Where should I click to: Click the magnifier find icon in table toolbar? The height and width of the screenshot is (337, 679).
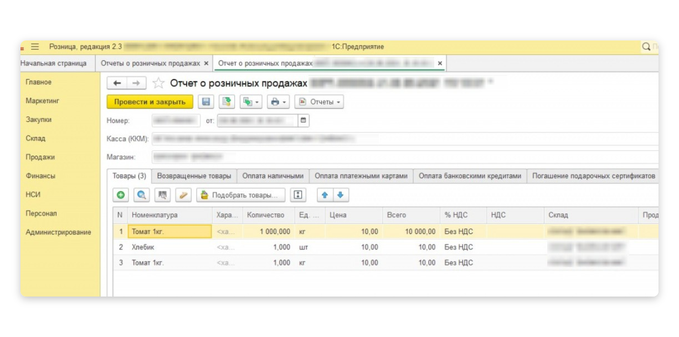coord(141,195)
